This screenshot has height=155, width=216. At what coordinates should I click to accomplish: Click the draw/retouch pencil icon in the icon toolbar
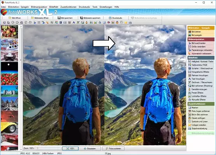coord(78,22)
